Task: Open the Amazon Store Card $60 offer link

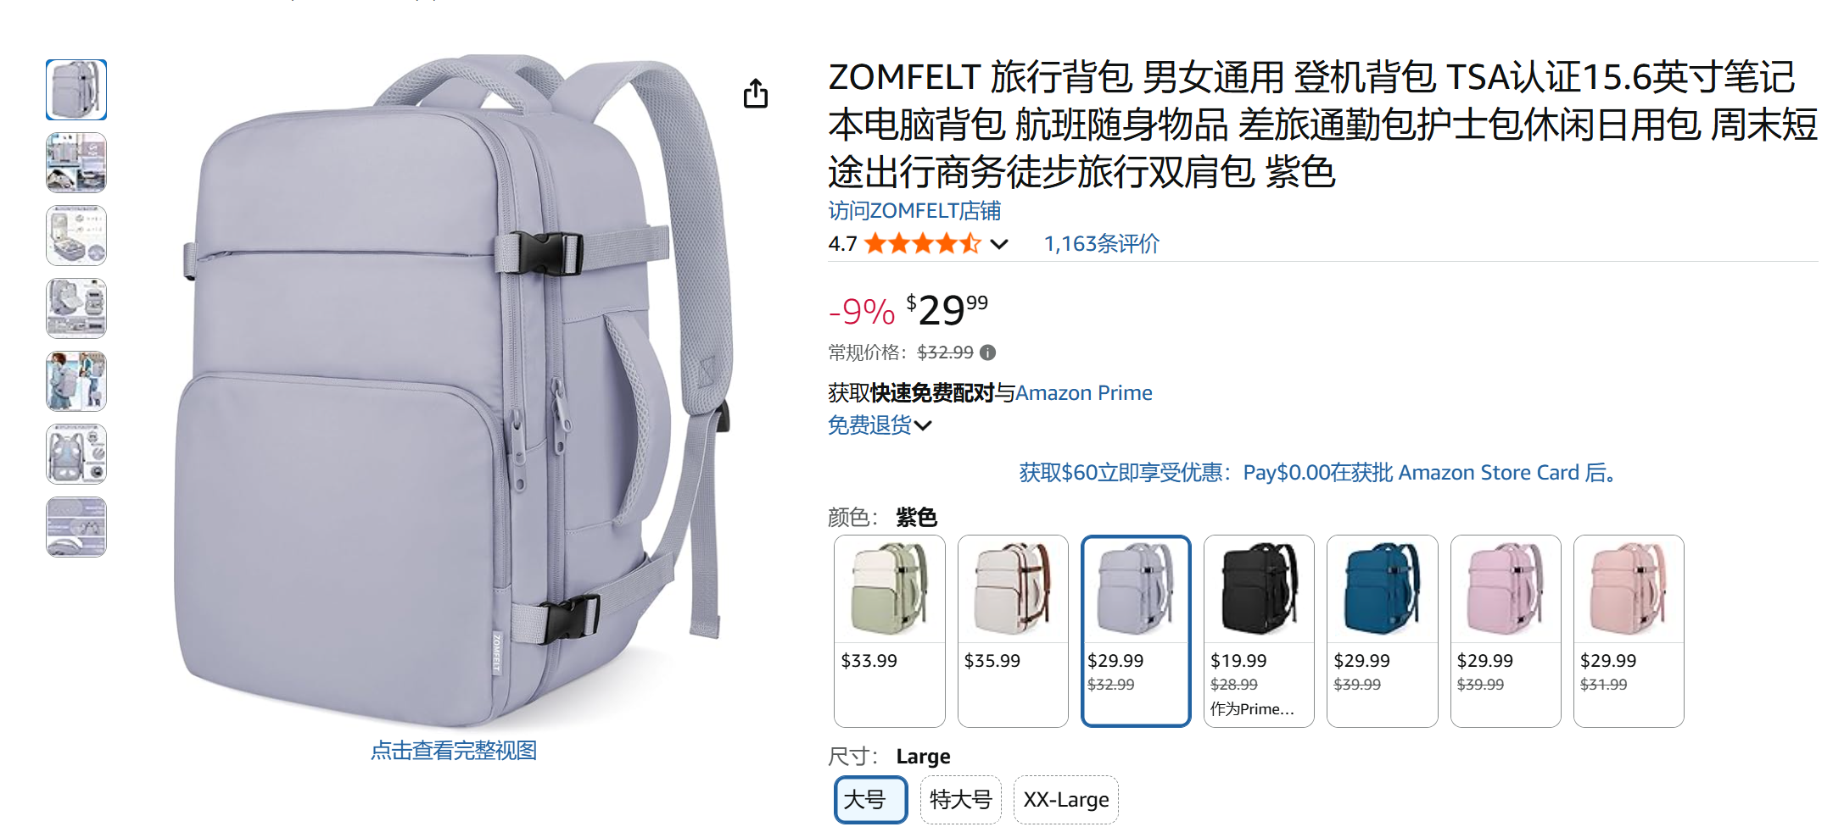Action: point(1322,473)
